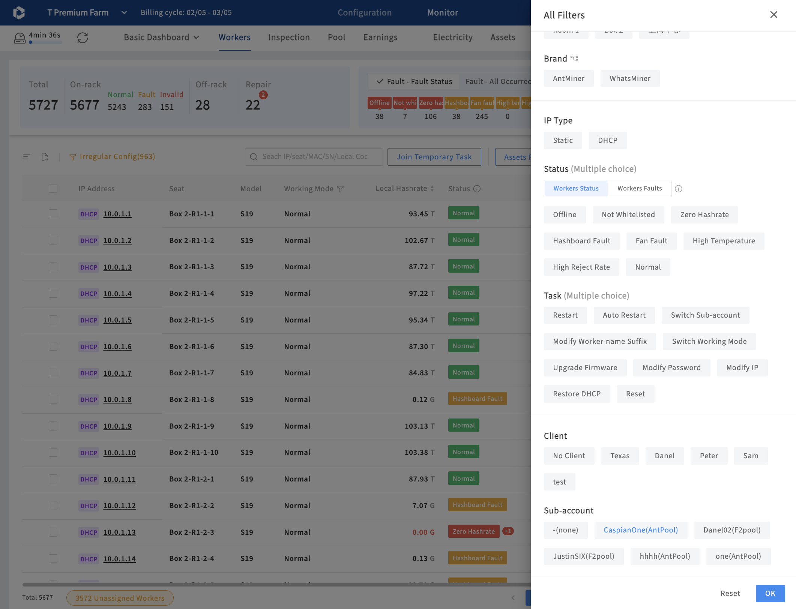Click the refresh icon next to timer
This screenshot has width=796, height=609.
(83, 37)
